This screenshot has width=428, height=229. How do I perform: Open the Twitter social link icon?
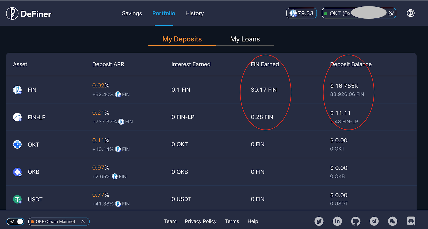pyautogui.click(x=319, y=221)
